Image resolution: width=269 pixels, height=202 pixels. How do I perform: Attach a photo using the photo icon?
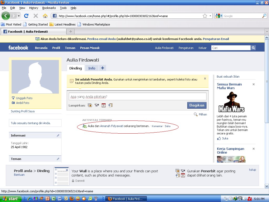(90, 105)
